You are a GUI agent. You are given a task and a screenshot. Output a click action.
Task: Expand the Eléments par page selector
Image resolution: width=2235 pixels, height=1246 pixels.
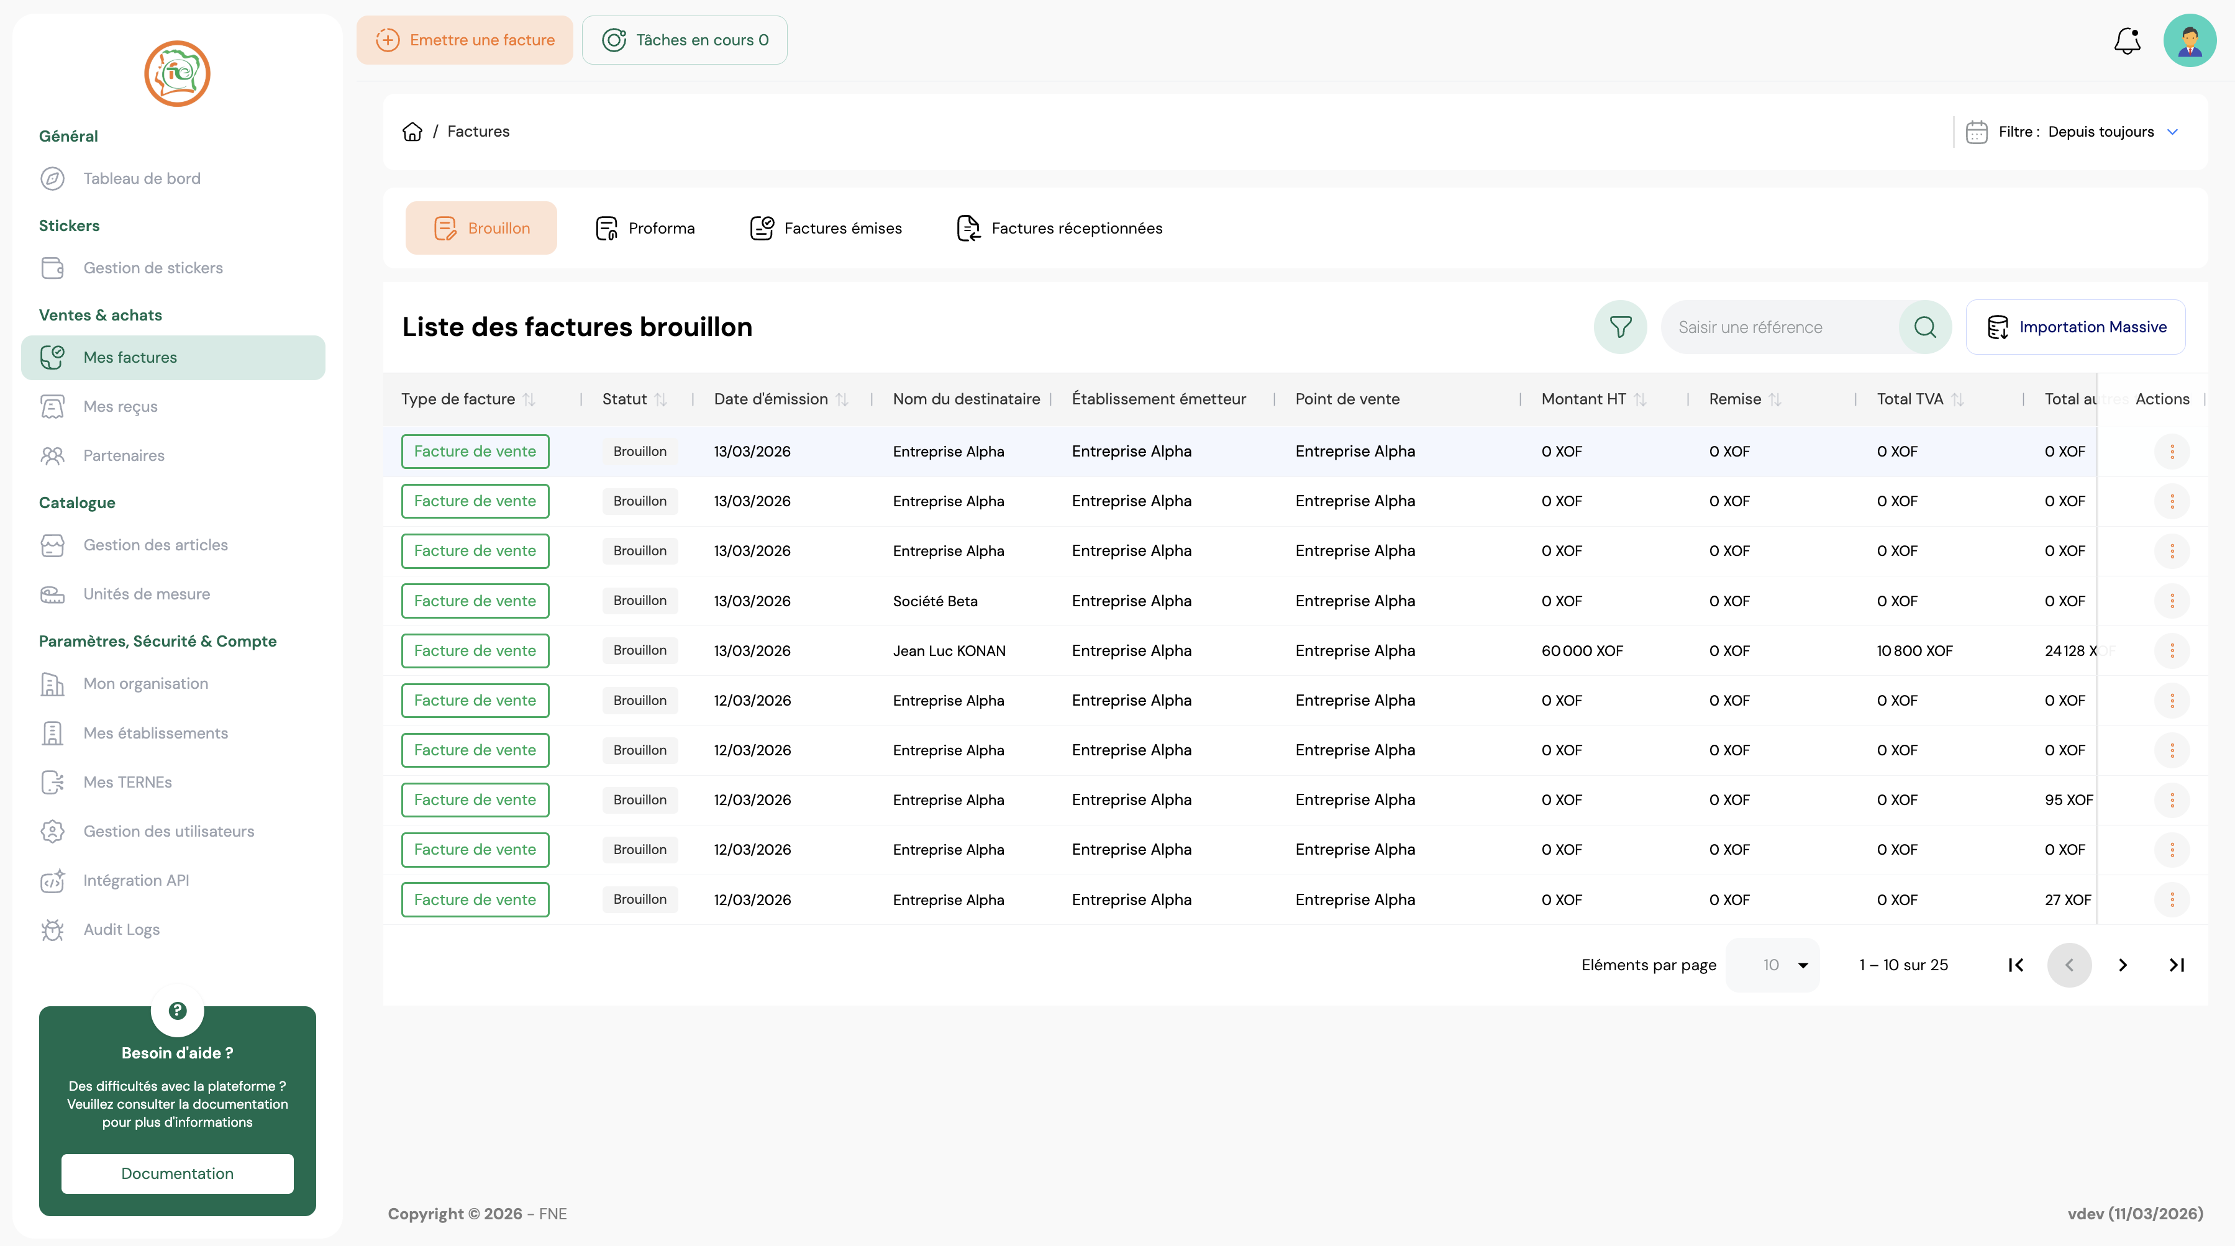(1773, 965)
